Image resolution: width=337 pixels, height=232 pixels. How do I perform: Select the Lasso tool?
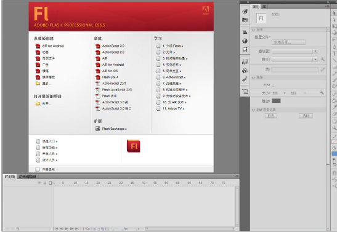[335, 39]
